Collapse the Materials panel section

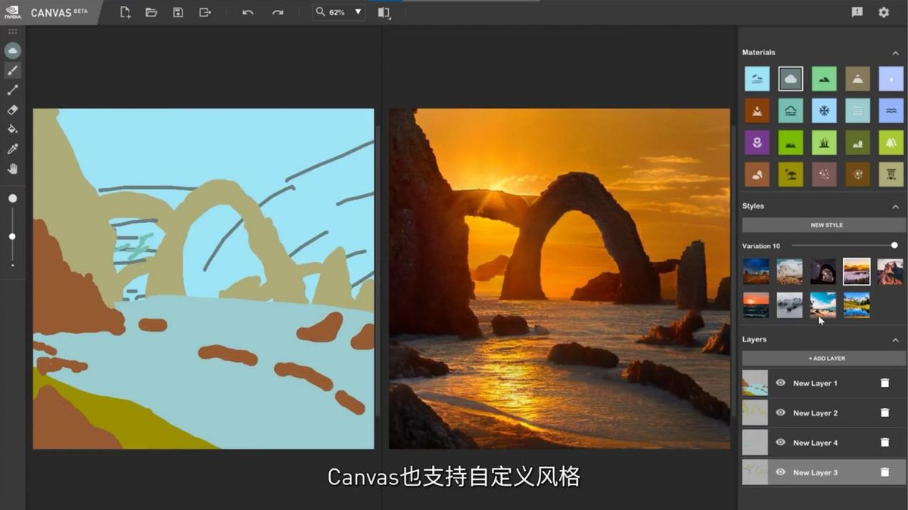pos(895,53)
